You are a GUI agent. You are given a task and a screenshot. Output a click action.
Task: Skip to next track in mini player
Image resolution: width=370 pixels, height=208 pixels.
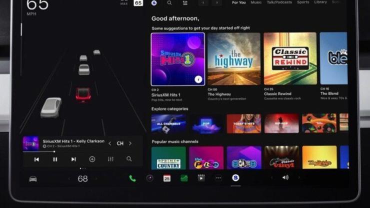point(73,159)
